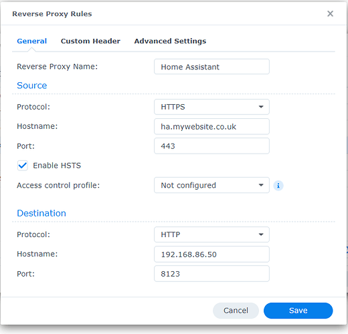
Task: Click the Source Port field 443
Action: click(211, 146)
